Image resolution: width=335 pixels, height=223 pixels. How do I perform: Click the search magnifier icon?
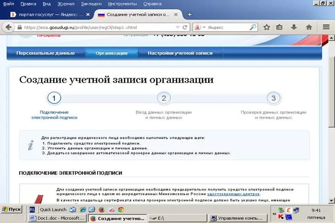point(253,27)
